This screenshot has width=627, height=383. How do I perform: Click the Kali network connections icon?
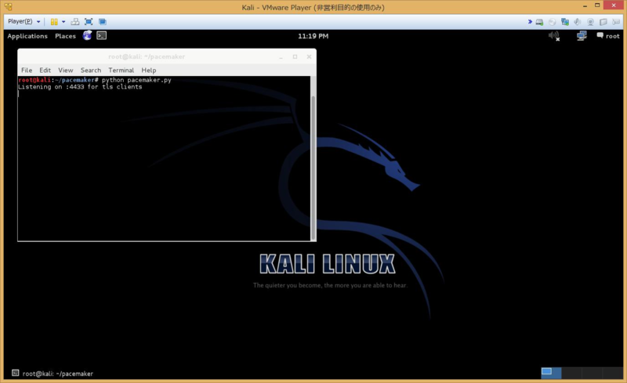(582, 36)
